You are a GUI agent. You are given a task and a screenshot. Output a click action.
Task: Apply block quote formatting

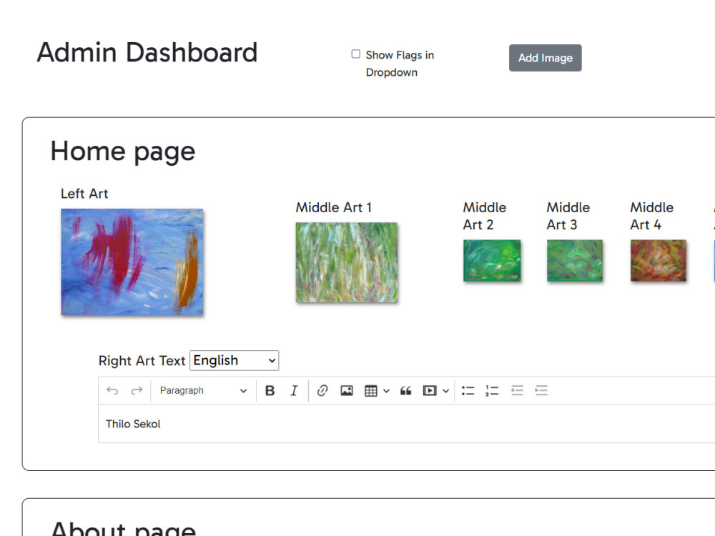pyautogui.click(x=406, y=391)
